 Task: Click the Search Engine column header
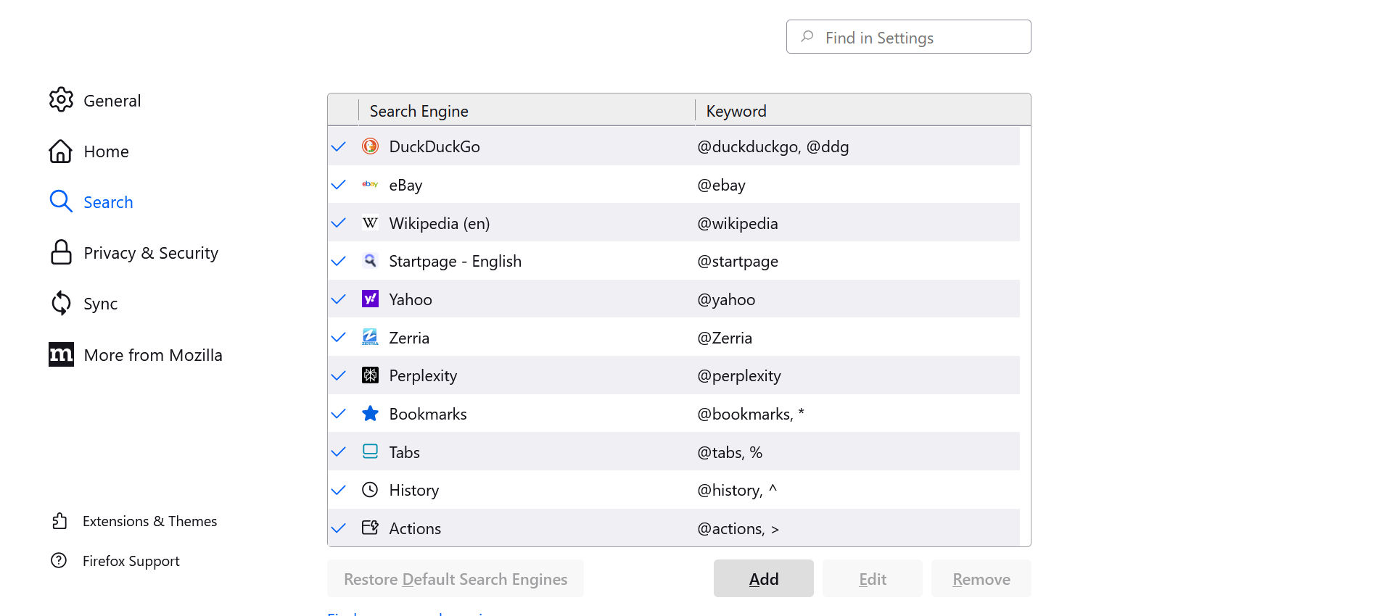point(527,110)
